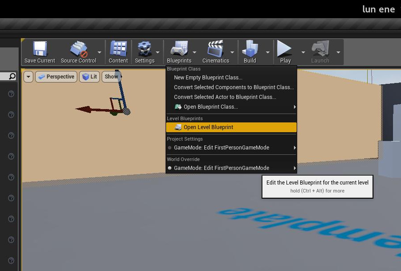Click the Lit view mode button

point(89,77)
